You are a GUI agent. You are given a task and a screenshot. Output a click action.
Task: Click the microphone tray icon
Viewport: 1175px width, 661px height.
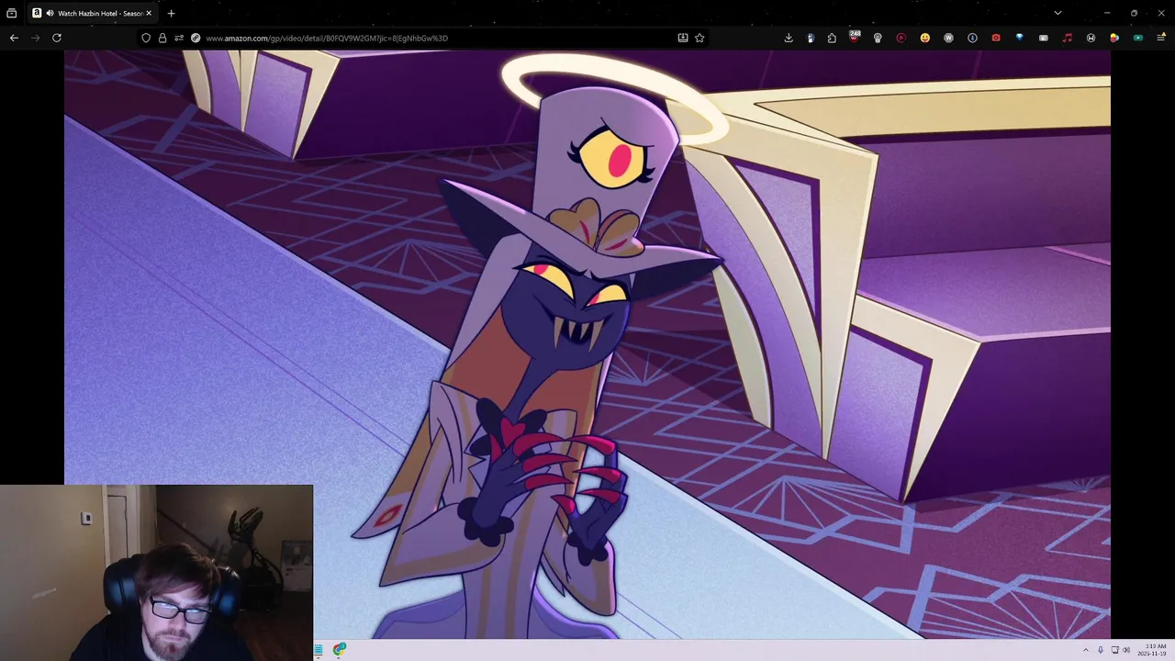[x=1101, y=650]
